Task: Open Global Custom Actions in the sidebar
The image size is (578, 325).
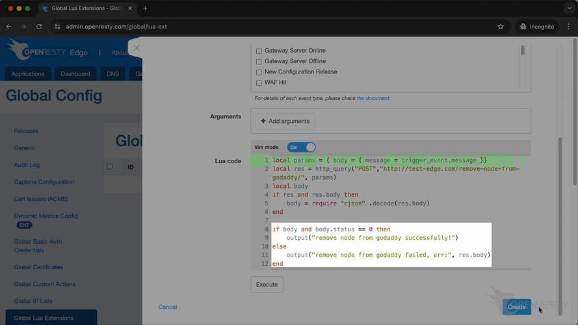Action: coord(45,284)
